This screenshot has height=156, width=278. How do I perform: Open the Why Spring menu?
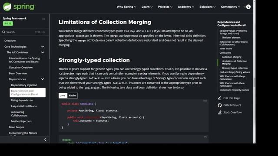pos(126,7)
